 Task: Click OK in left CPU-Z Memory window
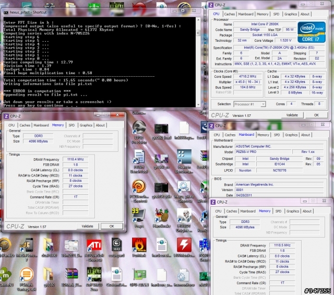coord(112,226)
